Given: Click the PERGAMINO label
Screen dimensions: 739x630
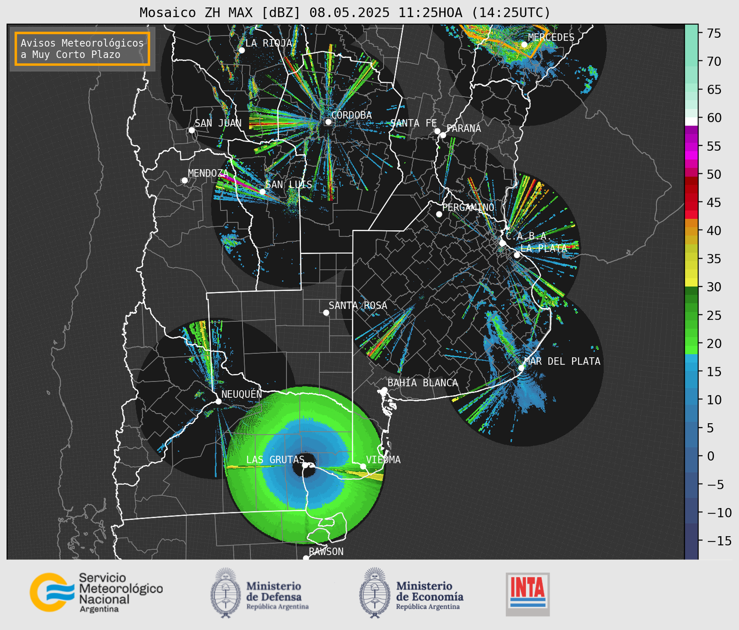Looking at the screenshot, I should click(468, 207).
